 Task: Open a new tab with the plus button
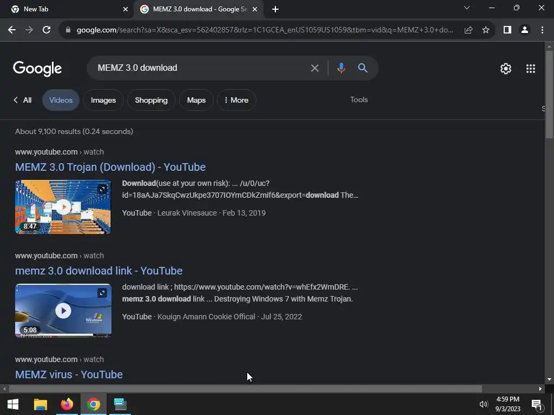pos(275,9)
